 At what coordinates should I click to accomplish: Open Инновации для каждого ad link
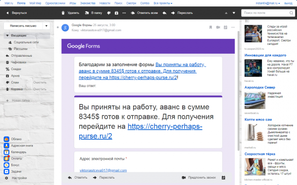[265, 55]
